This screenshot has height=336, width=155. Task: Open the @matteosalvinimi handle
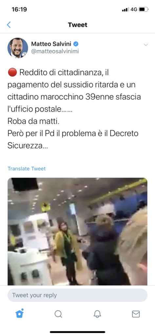tap(55, 52)
